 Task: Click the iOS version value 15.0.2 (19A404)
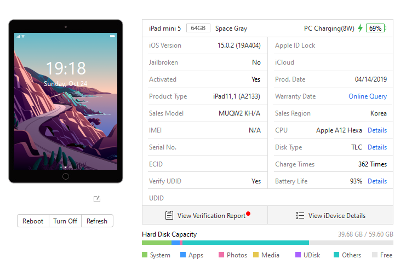click(x=239, y=45)
